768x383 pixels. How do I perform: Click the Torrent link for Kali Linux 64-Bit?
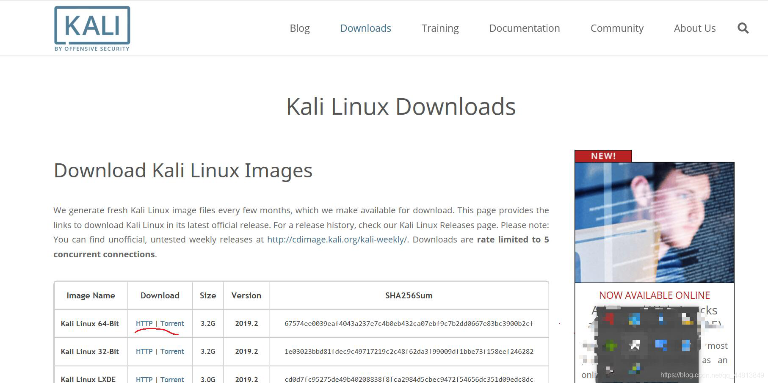point(171,323)
